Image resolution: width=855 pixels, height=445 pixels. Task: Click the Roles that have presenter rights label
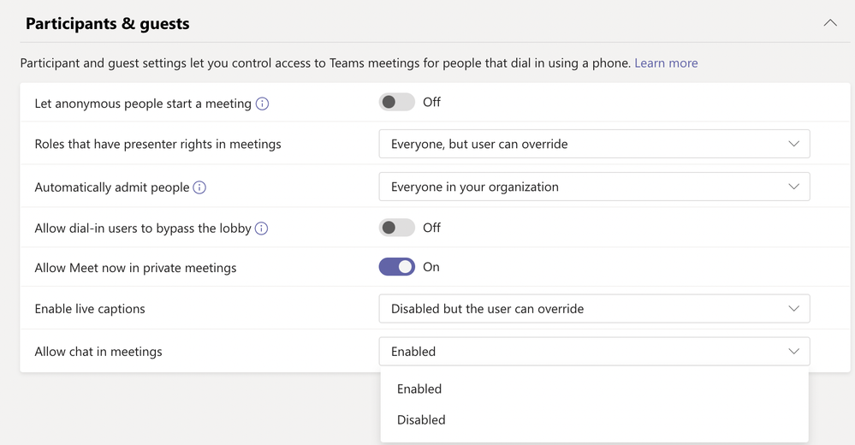click(x=157, y=144)
